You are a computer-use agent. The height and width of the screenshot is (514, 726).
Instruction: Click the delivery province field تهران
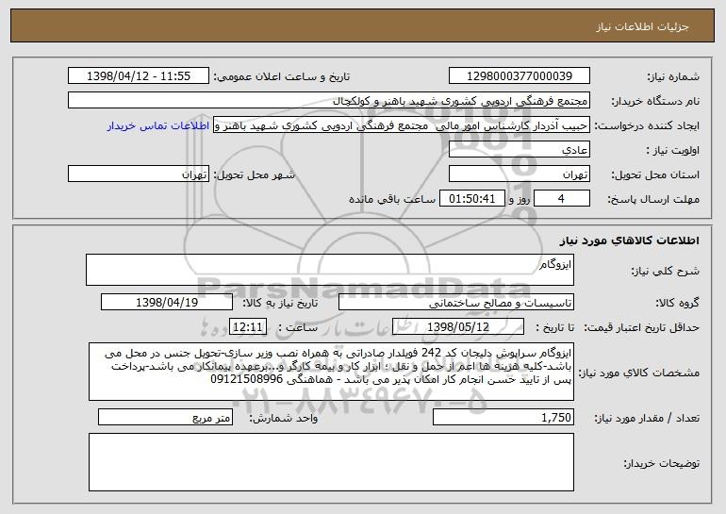pyautogui.click(x=519, y=174)
